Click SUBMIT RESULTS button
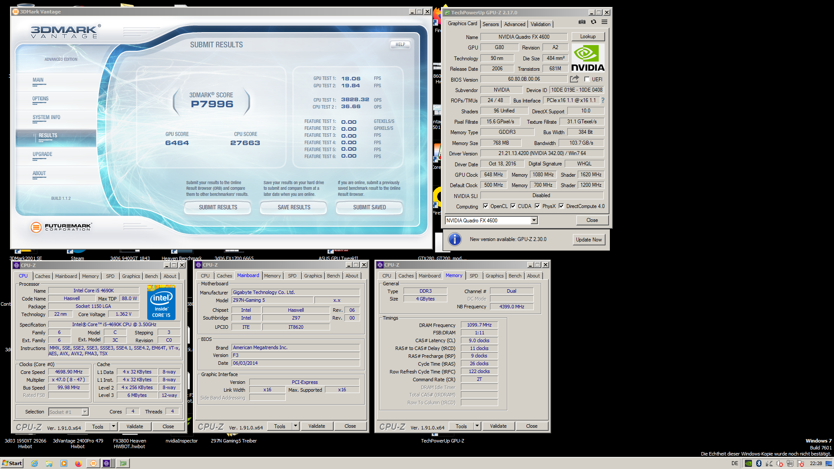This screenshot has width=834, height=469. (218, 208)
